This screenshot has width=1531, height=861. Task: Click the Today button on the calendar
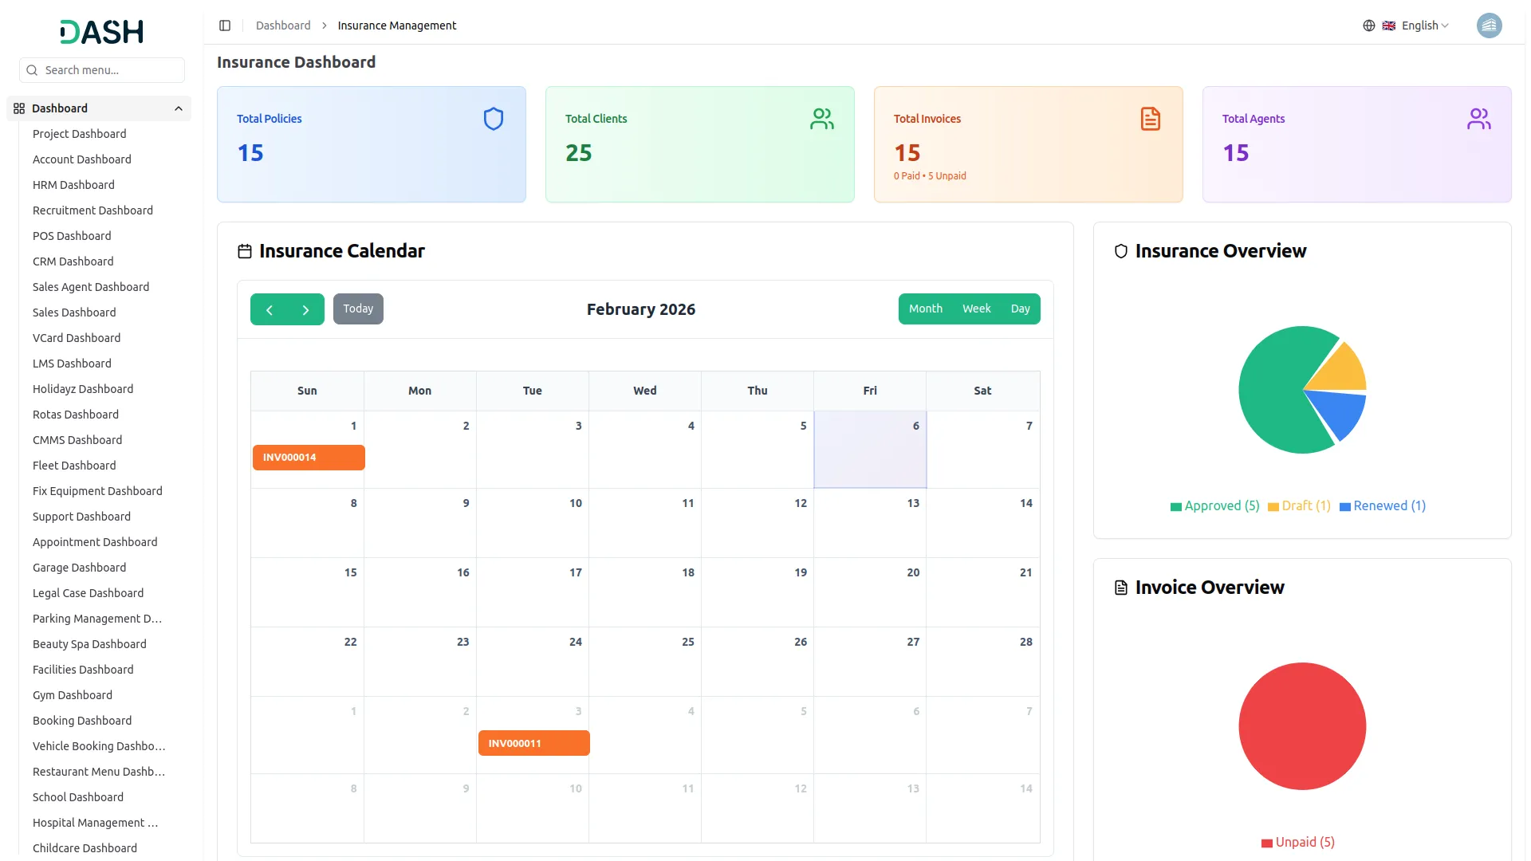[358, 309]
